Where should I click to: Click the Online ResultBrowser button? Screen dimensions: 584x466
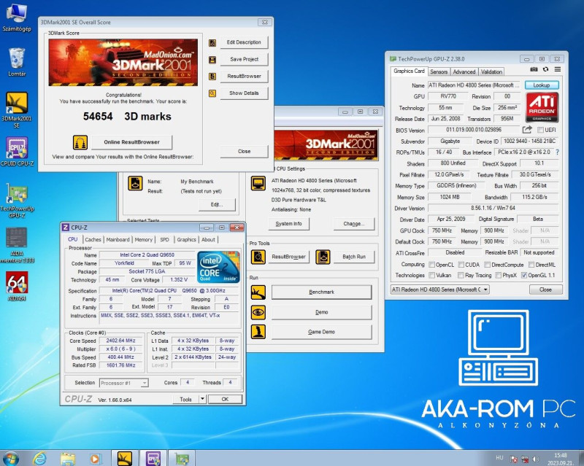(x=132, y=142)
